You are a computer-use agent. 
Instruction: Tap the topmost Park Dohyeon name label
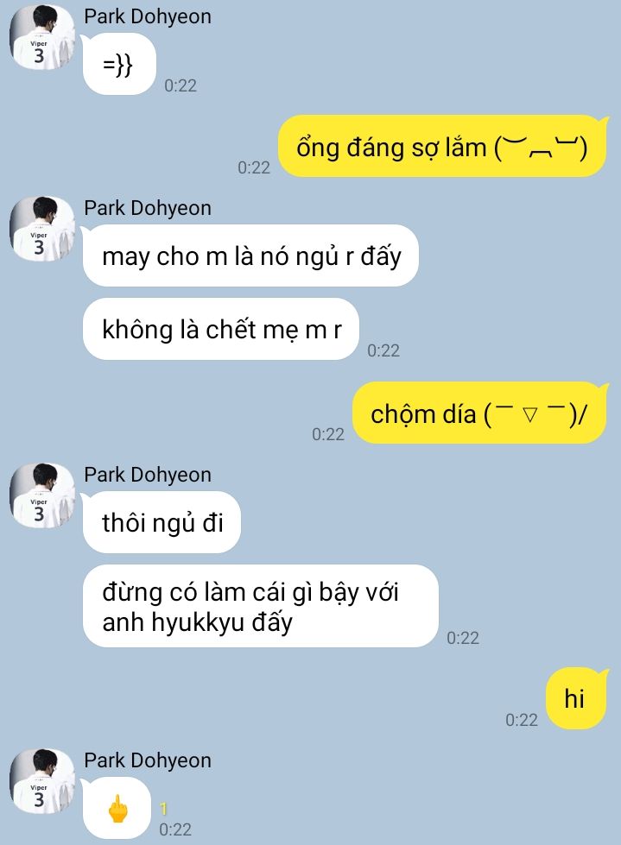pyautogui.click(x=148, y=16)
